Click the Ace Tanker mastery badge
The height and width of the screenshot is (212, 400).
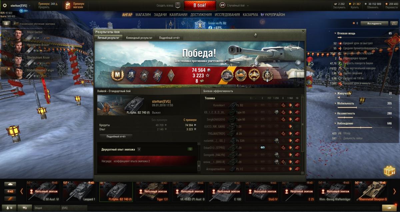pyautogui.click(x=117, y=75)
